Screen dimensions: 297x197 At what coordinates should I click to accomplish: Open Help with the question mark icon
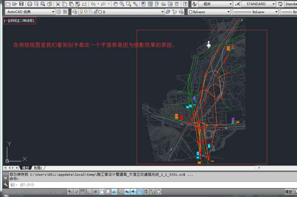pos(185,4)
